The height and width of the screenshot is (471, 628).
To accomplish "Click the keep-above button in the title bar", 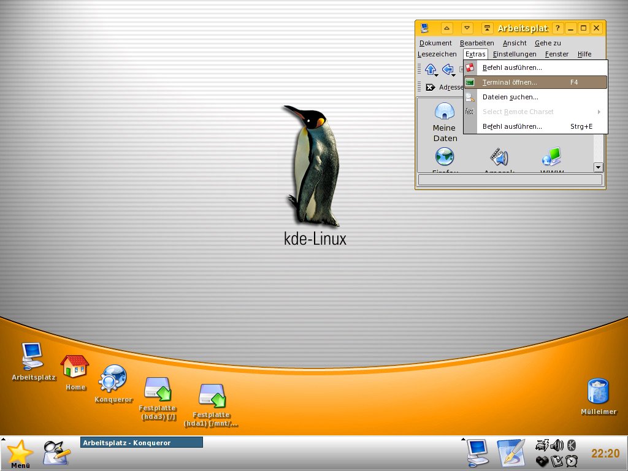I will (x=487, y=28).
